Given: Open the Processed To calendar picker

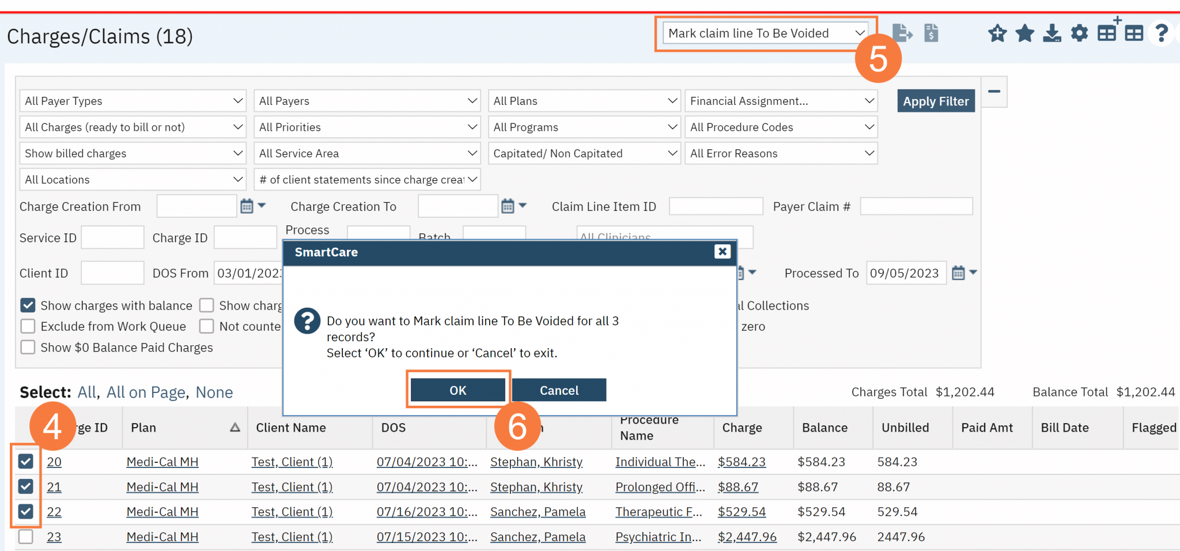Looking at the screenshot, I should (x=958, y=273).
